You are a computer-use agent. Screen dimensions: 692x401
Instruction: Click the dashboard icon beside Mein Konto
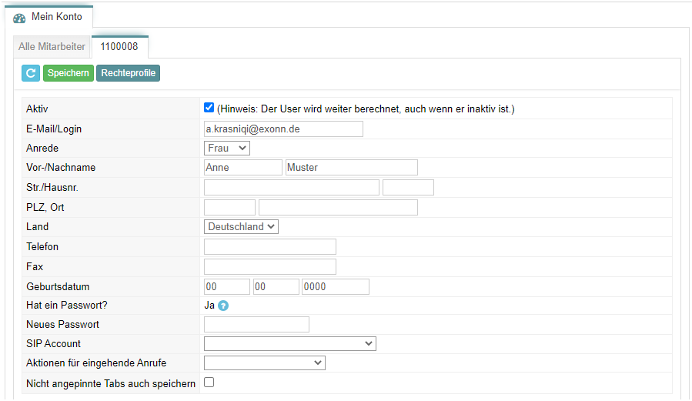click(x=19, y=18)
